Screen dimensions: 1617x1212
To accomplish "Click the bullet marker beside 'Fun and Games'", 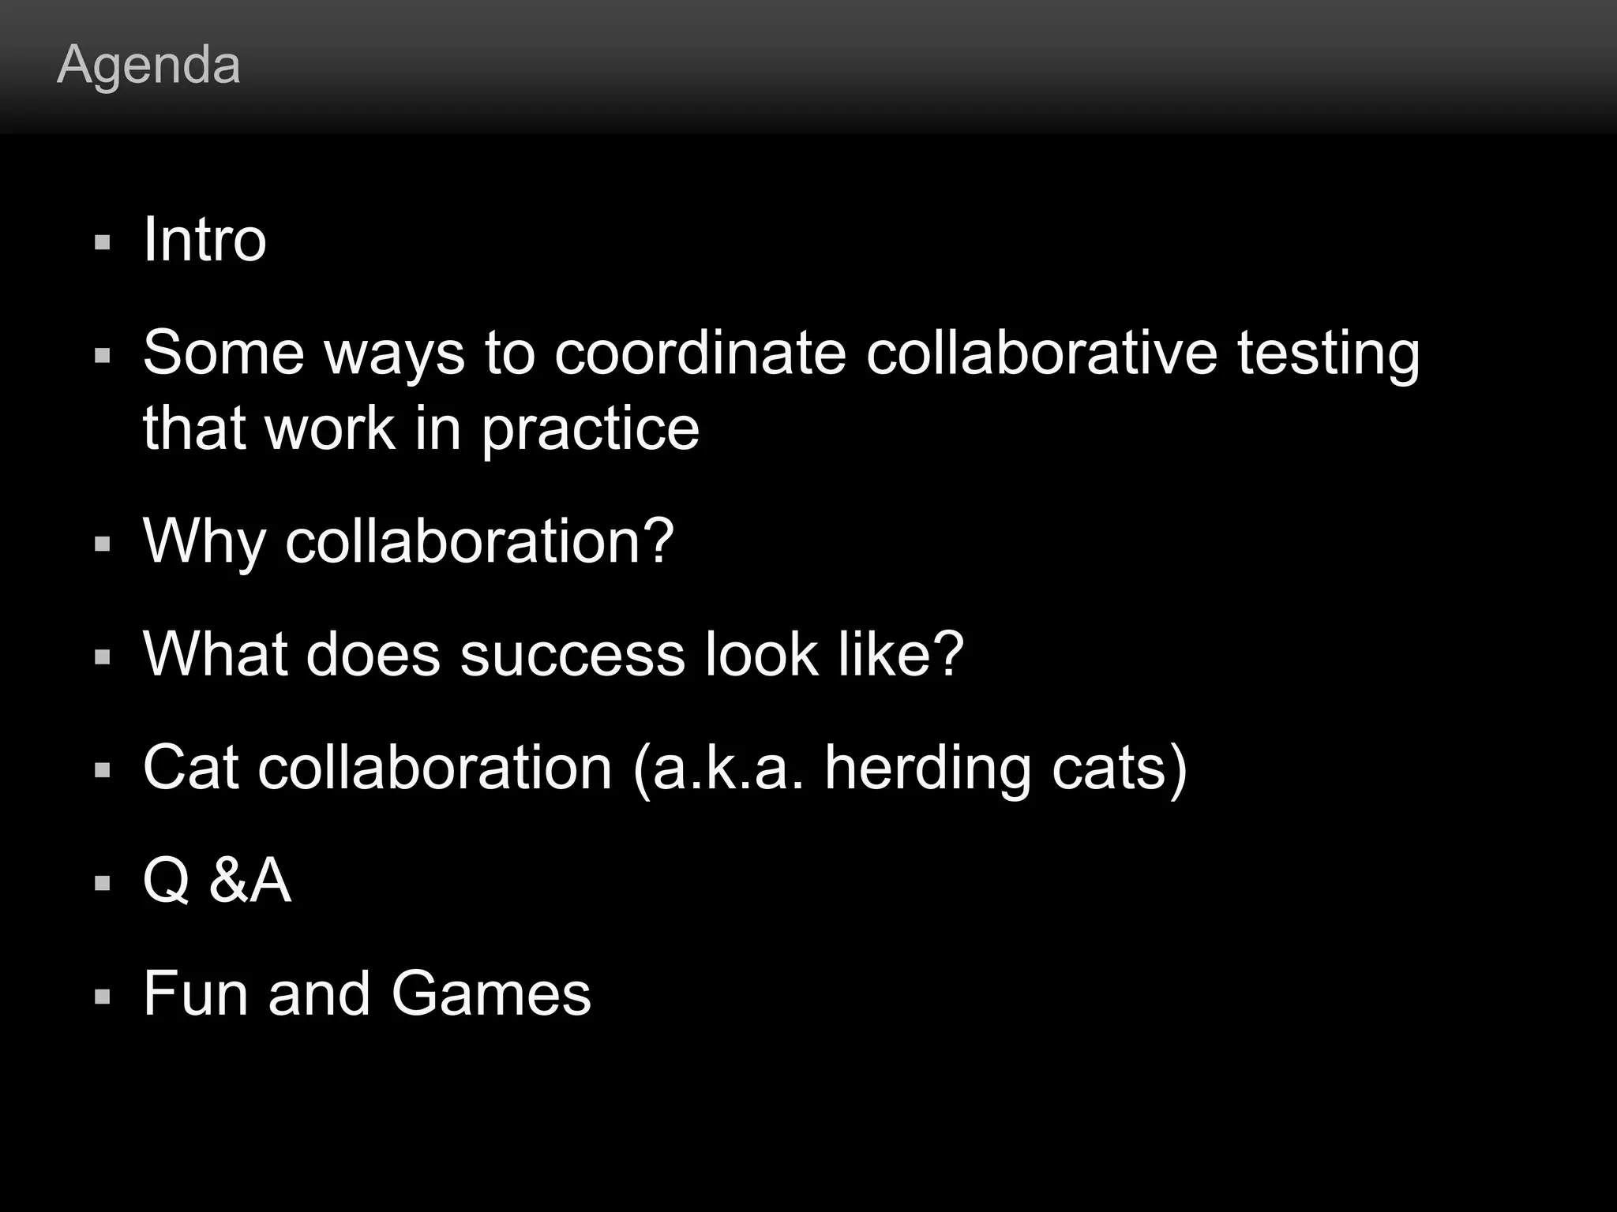I will tap(102, 997).
